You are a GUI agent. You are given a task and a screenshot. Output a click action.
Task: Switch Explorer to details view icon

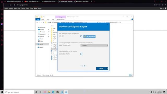point(130,75)
